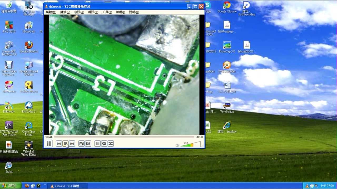The width and height of the screenshot is (337, 189).
Task: Select the ProCoder 3 desktop icon
Action: 29,107
